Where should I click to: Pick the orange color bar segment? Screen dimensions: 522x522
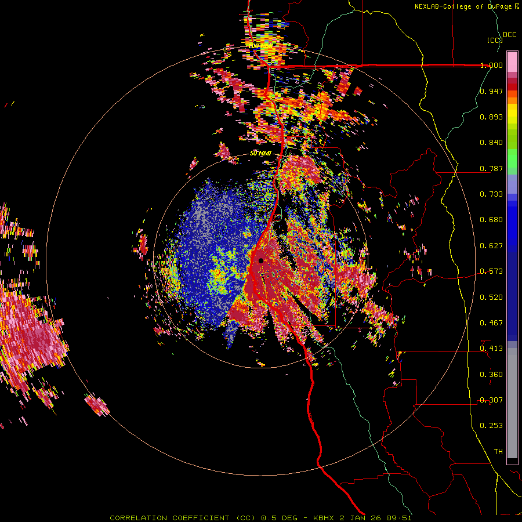pyautogui.click(x=512, y=100)
